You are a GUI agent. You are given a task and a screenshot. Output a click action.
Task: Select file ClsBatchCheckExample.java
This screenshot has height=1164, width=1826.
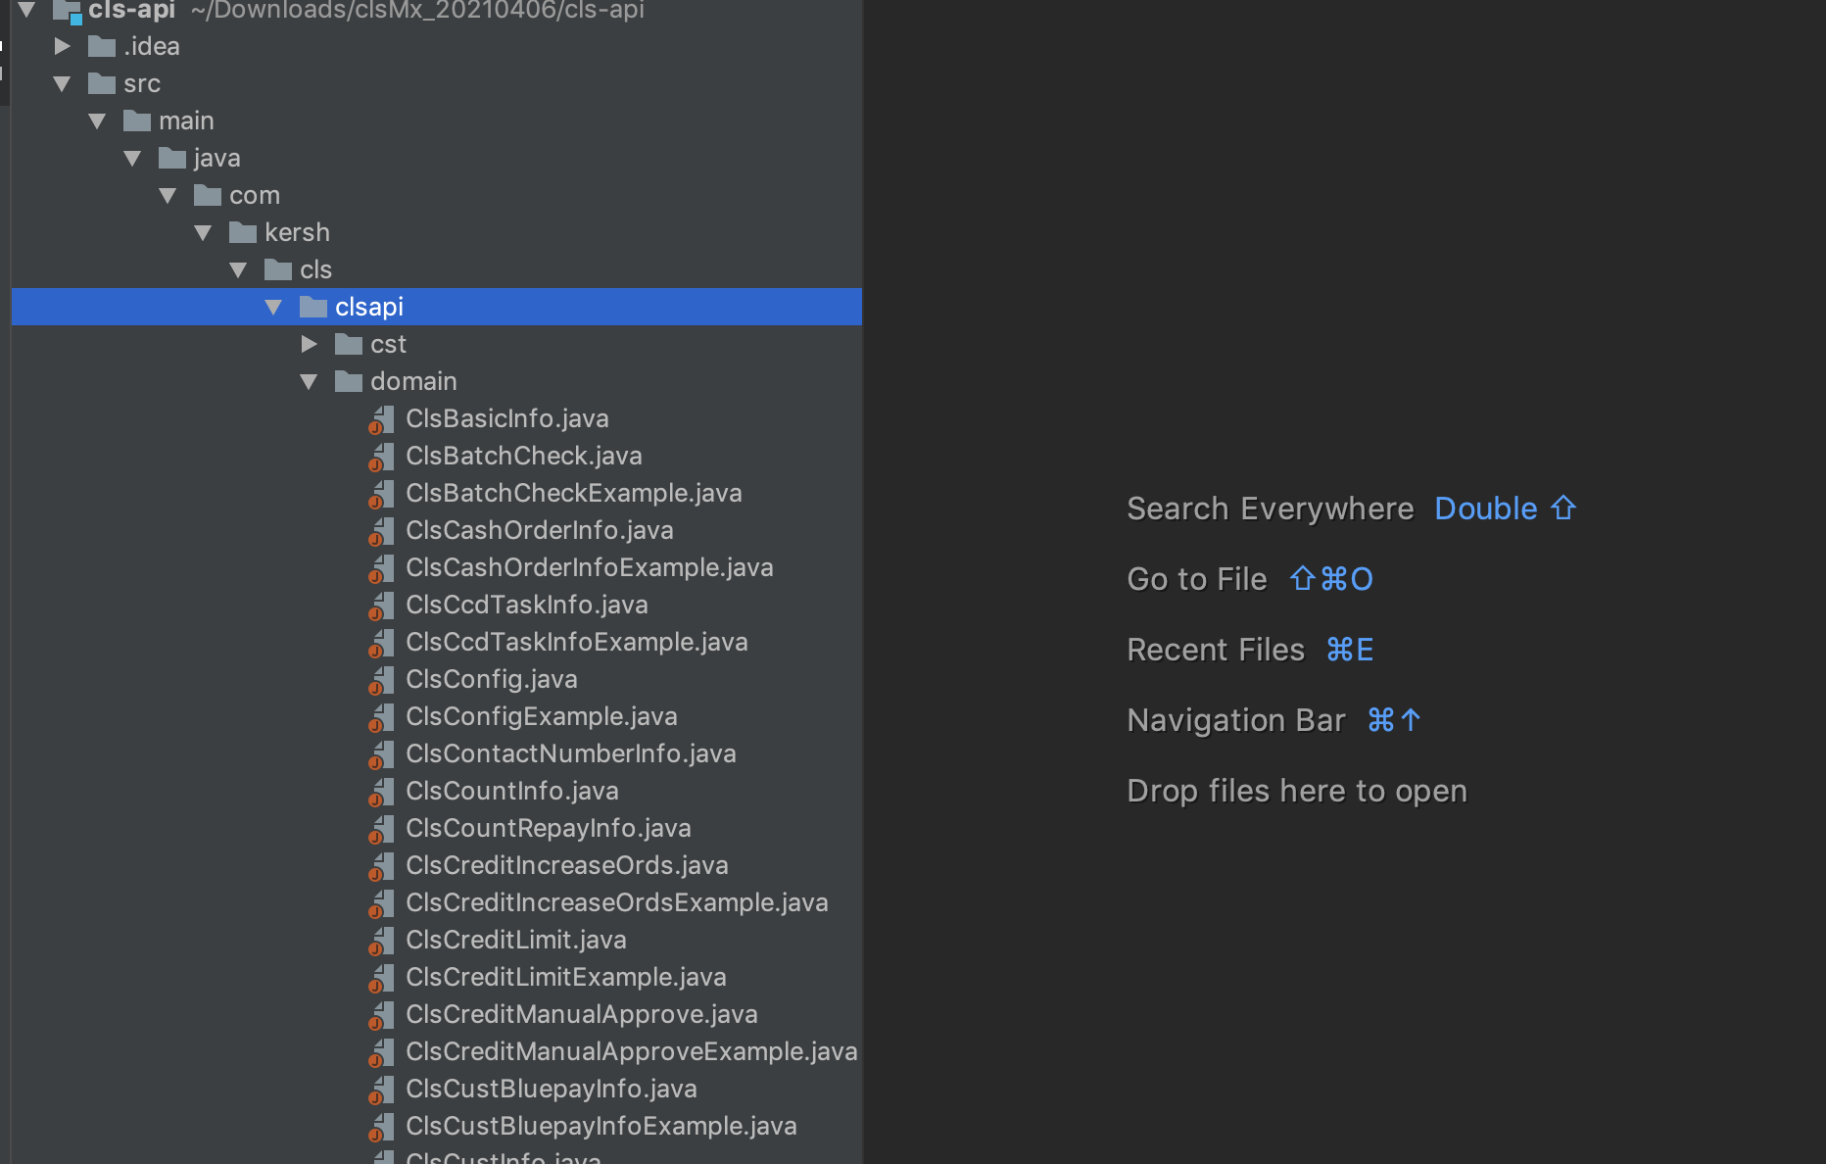pyautogui.click(x=574, y=493)
